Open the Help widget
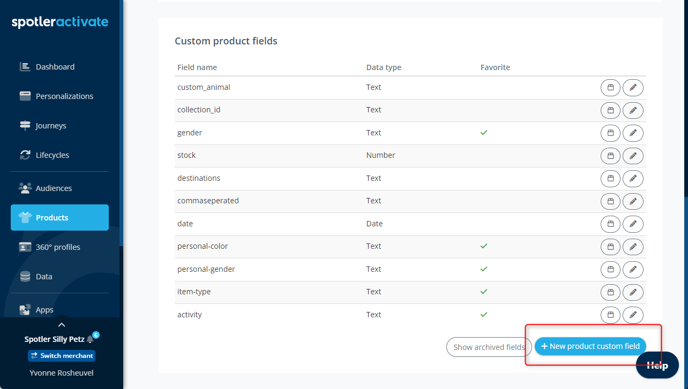 tap(657, 365)
